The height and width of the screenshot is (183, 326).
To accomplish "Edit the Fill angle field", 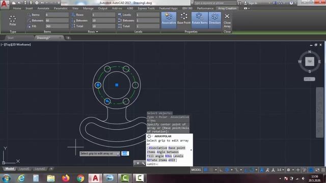I will pos(57,26).
